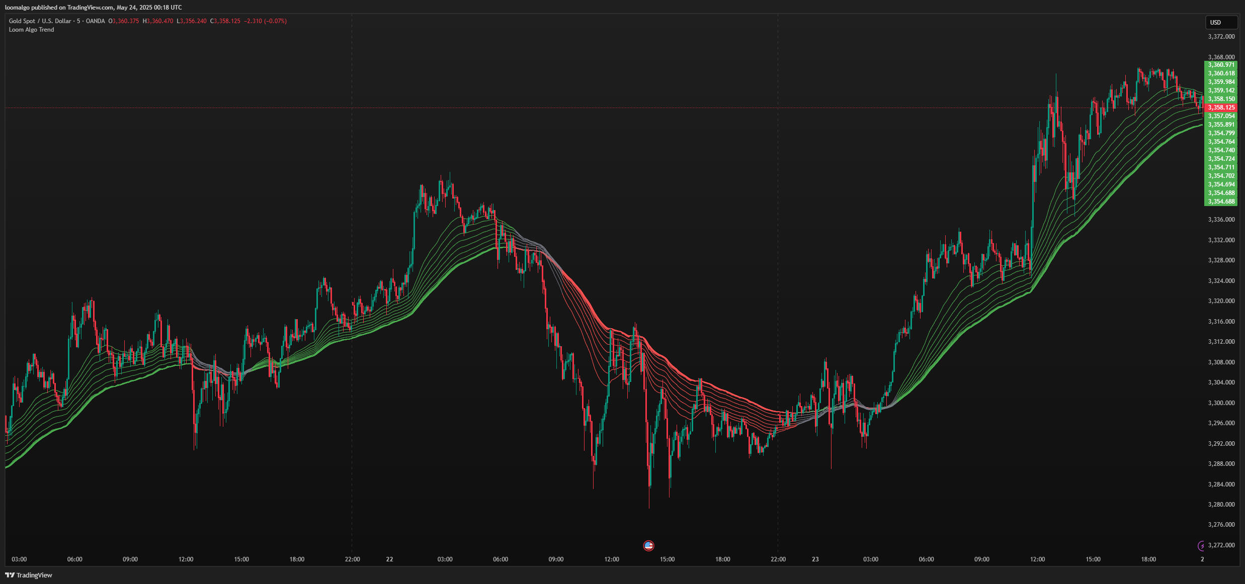
Task: Click the 3,300.000 price scale label
Action: 1221,403
